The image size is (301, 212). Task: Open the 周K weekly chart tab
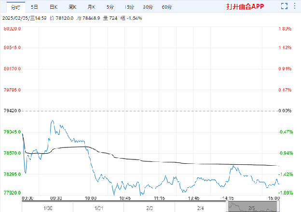click(x=72, y=7)
